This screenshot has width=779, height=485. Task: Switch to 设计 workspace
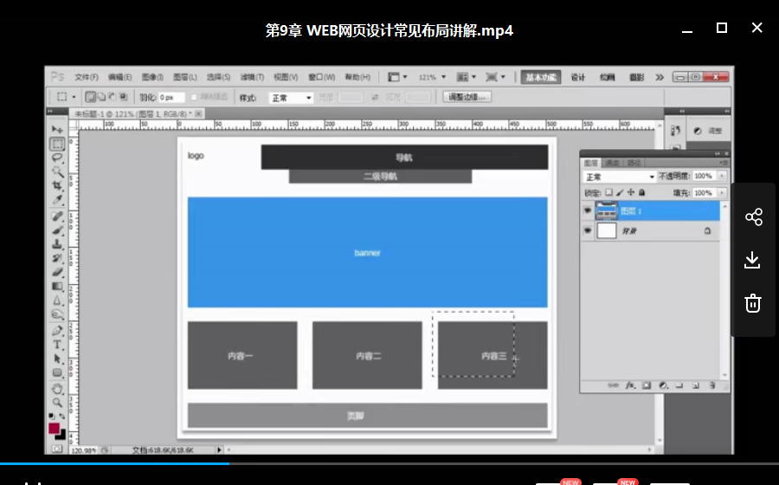pos(578,77)
